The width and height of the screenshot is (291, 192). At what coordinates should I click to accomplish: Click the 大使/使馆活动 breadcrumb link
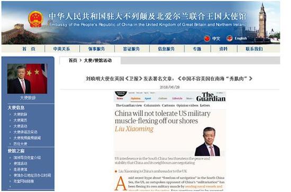click(98, 60)
